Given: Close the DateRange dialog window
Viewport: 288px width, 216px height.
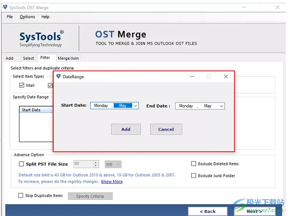Looking at the screenshot, I should click(x=226, y=76).
